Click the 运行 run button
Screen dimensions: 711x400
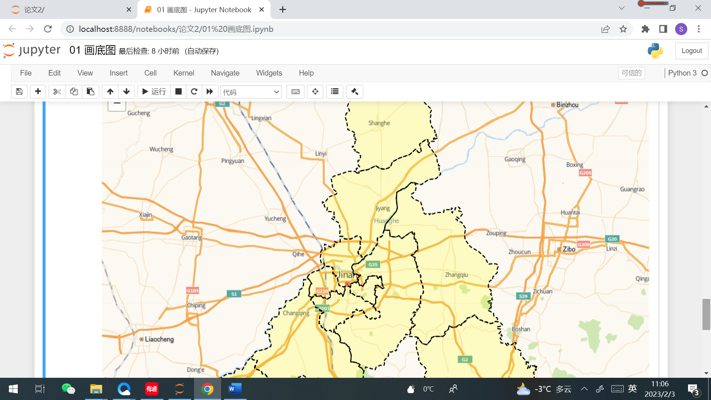tap(154, 91)
